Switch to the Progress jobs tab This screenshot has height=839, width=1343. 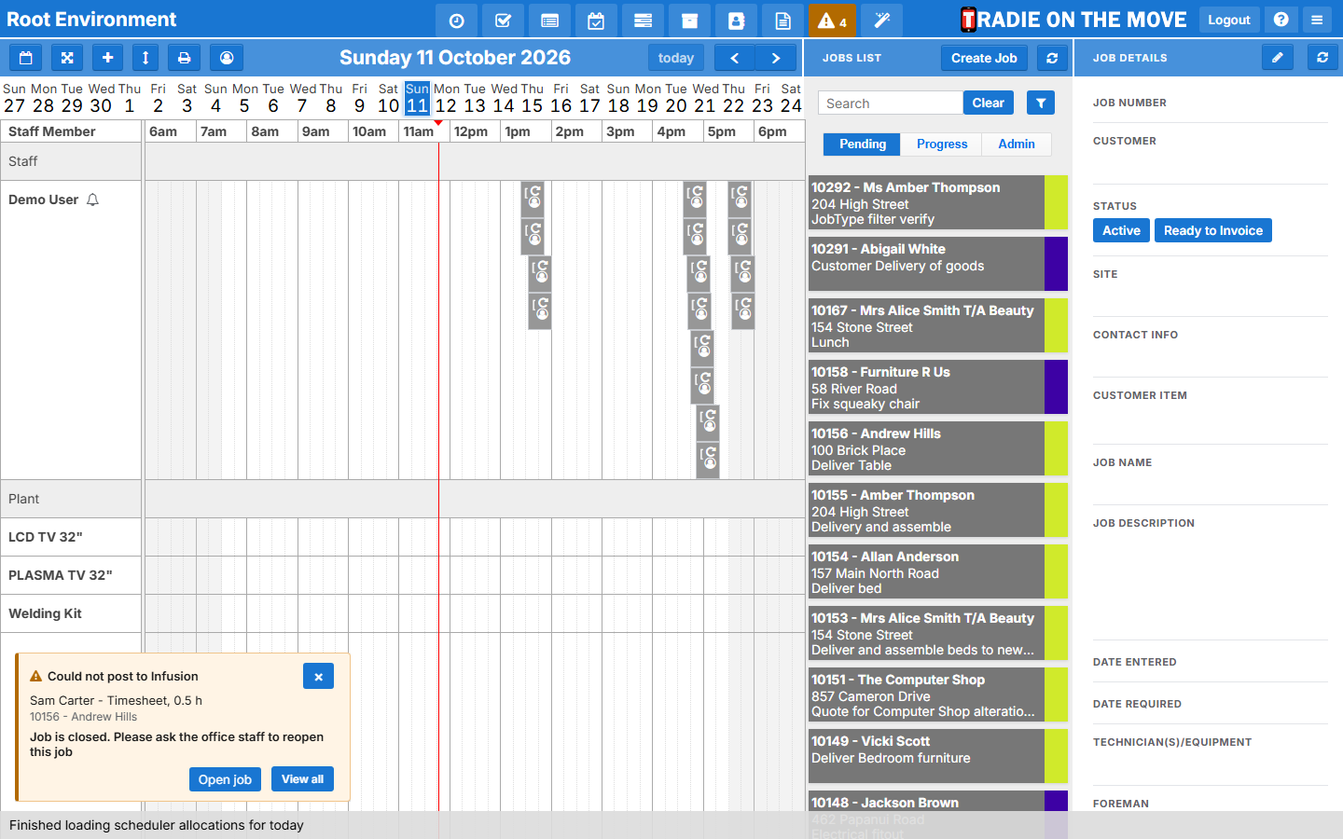[x=942, y=144]
